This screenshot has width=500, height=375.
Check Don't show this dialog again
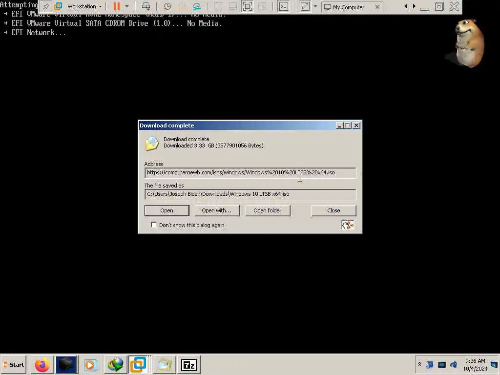[x=154, y=225]
